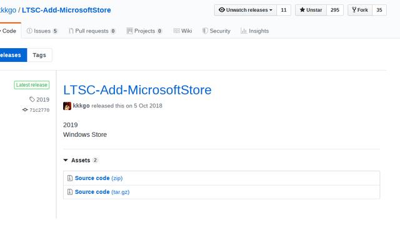Open the kkkgo release author link
The image size is (400, 225).
click(x=81, y=106)
